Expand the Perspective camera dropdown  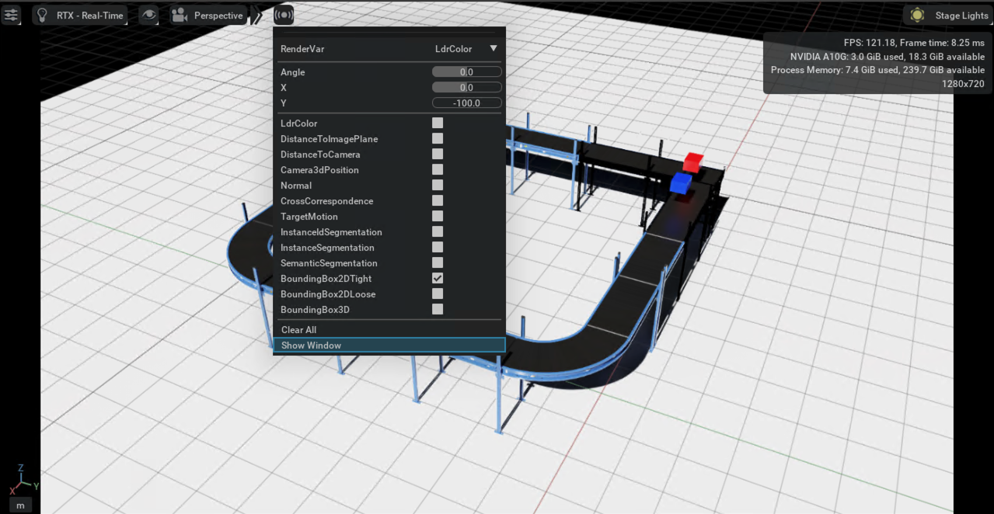point(218,16)
